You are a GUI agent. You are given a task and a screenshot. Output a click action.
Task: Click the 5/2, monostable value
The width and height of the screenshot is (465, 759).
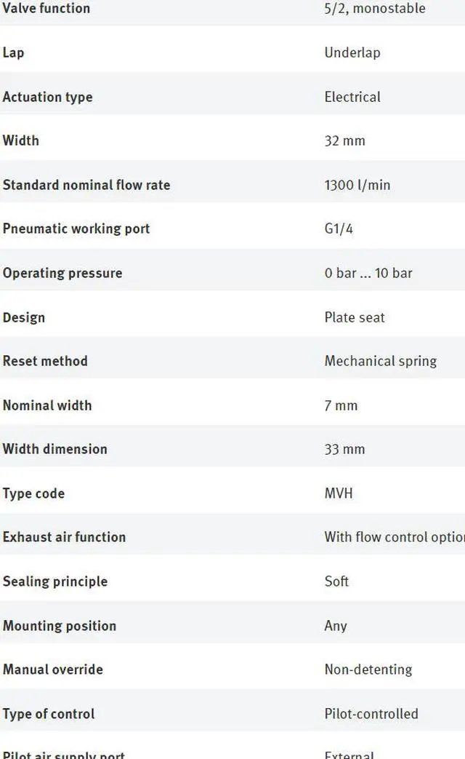click(375, 8)
